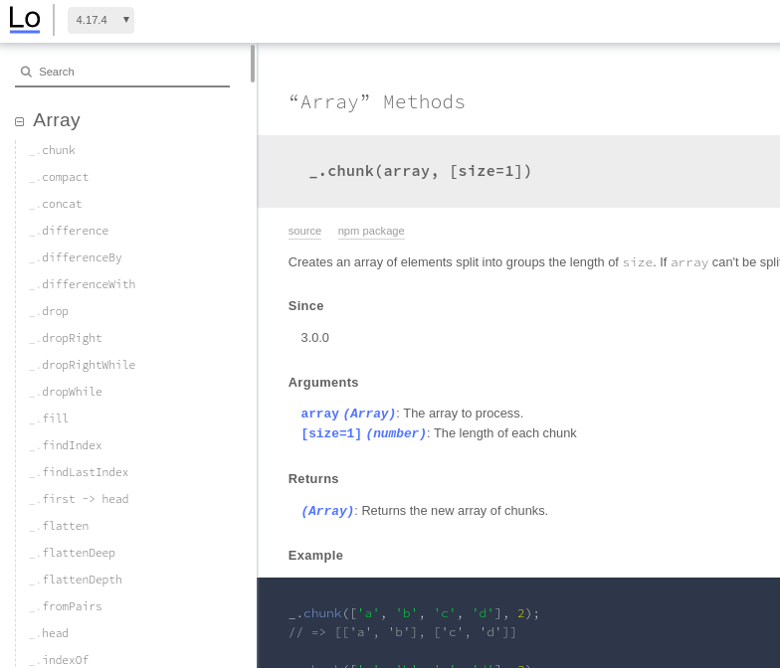Open _.drop in the sidebar
This screenshot has width=780, height=668.
pos(49,311)
